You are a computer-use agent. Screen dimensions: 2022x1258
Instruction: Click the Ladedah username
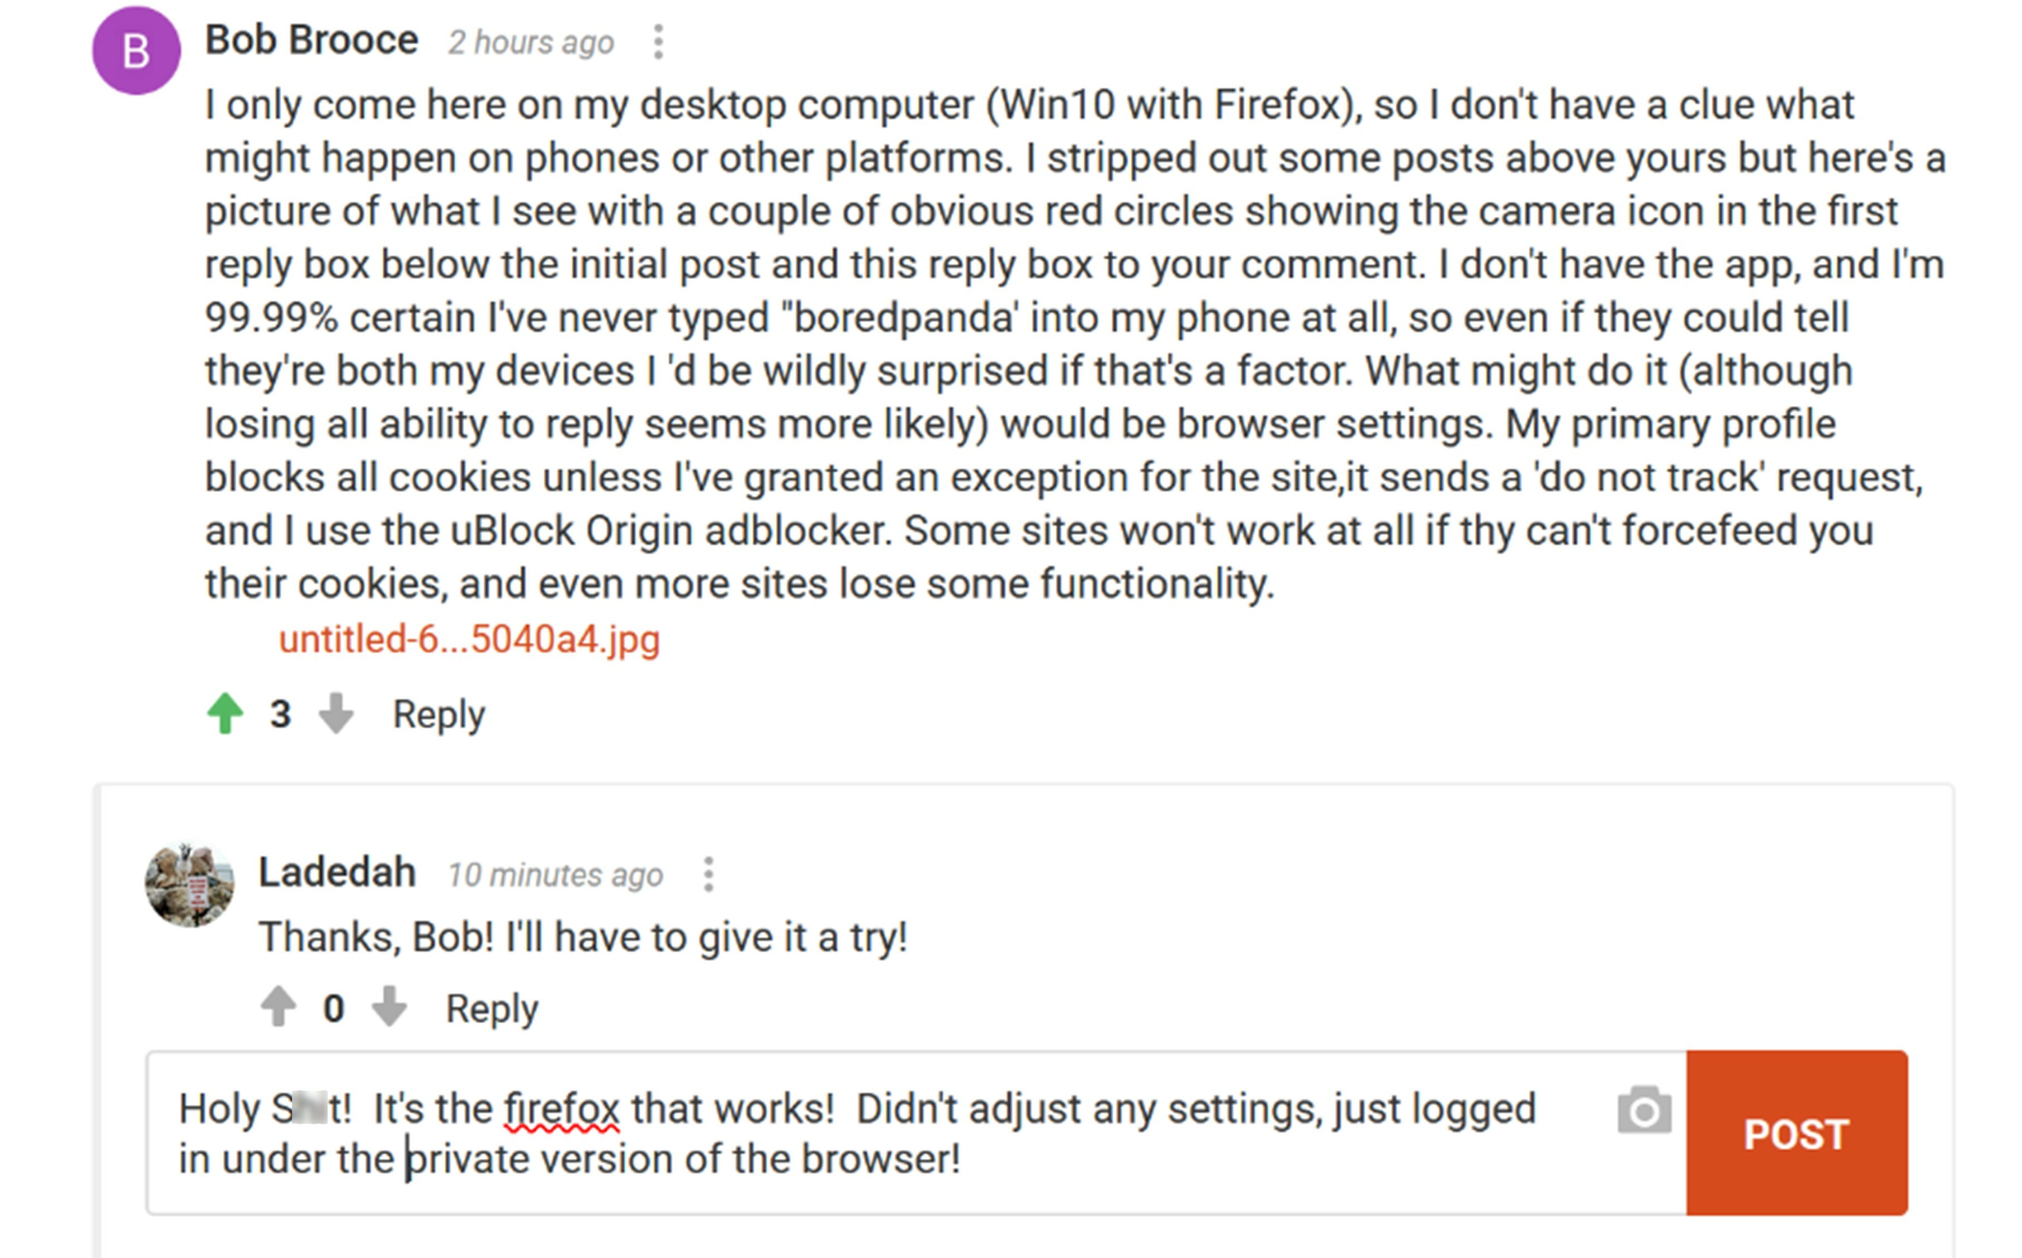point(337,873)
